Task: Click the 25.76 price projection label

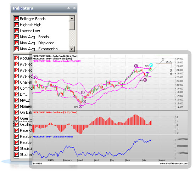Action: pos(169,62)
